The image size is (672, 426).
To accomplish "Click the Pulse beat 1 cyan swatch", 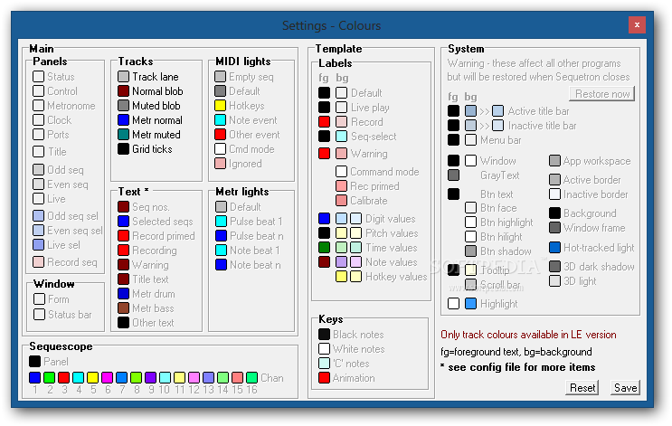I will point(222,222).
